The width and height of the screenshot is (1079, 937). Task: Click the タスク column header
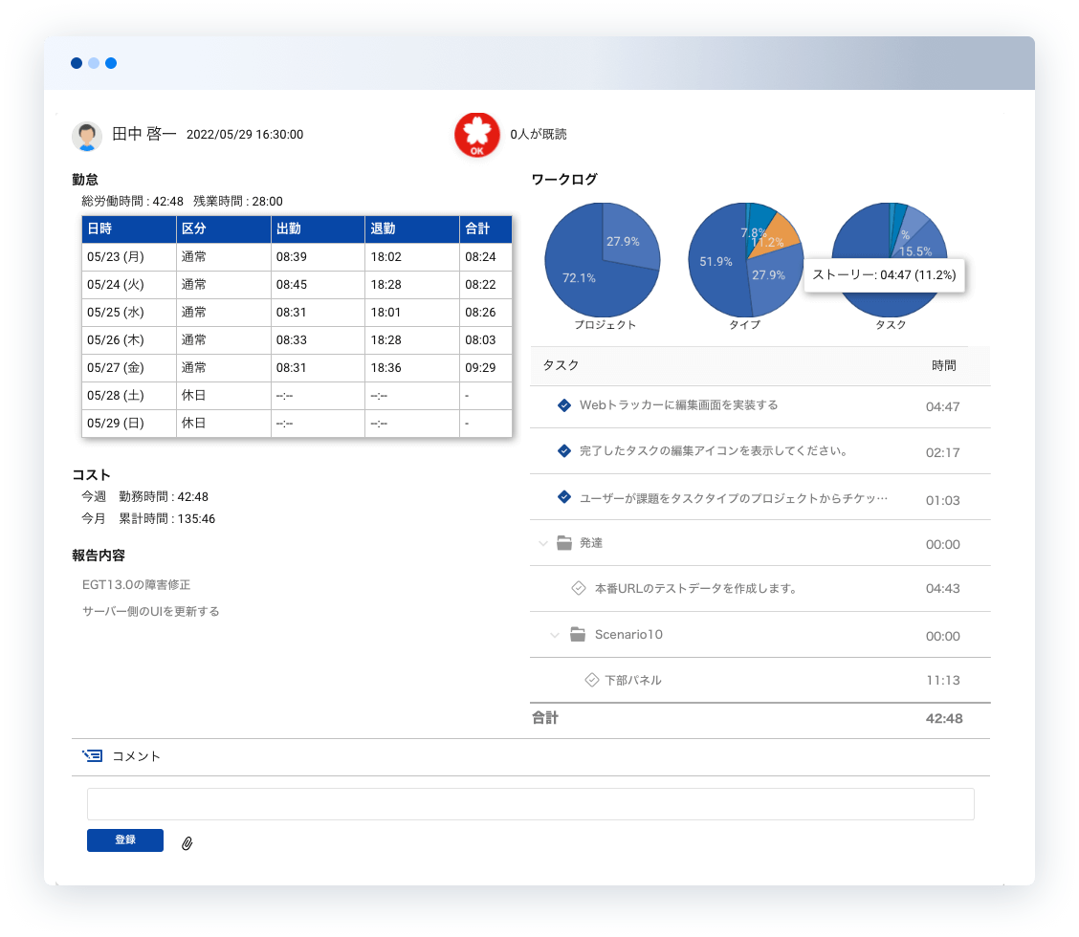[x=561, y=365]
